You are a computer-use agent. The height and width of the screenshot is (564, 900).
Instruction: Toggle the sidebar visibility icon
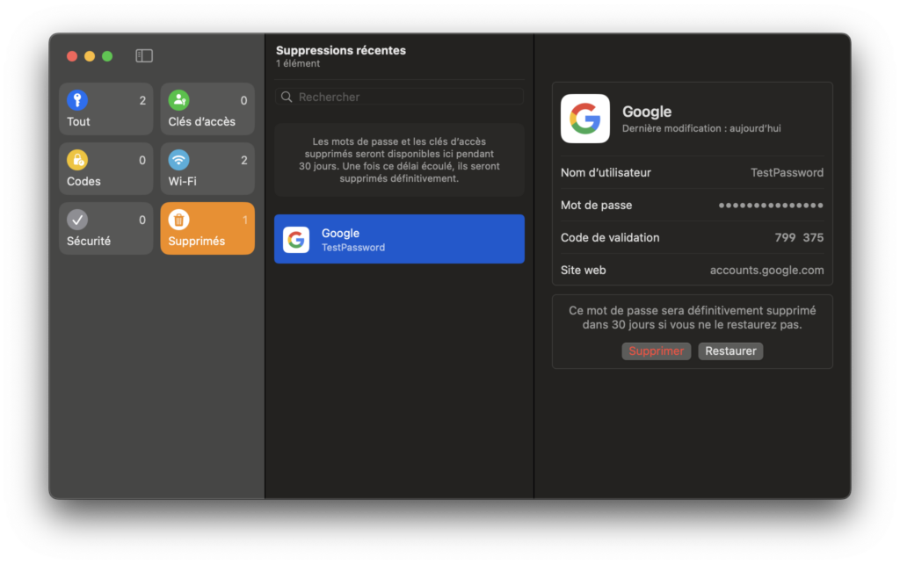point(144,55)
